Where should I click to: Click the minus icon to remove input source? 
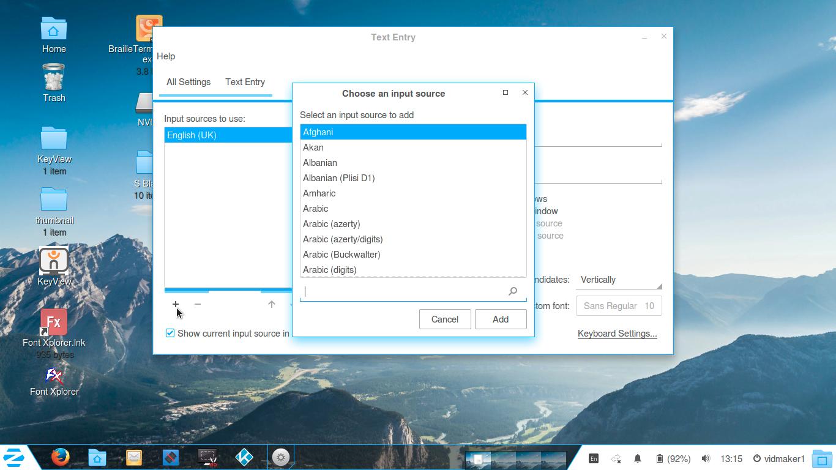point(197,304)
